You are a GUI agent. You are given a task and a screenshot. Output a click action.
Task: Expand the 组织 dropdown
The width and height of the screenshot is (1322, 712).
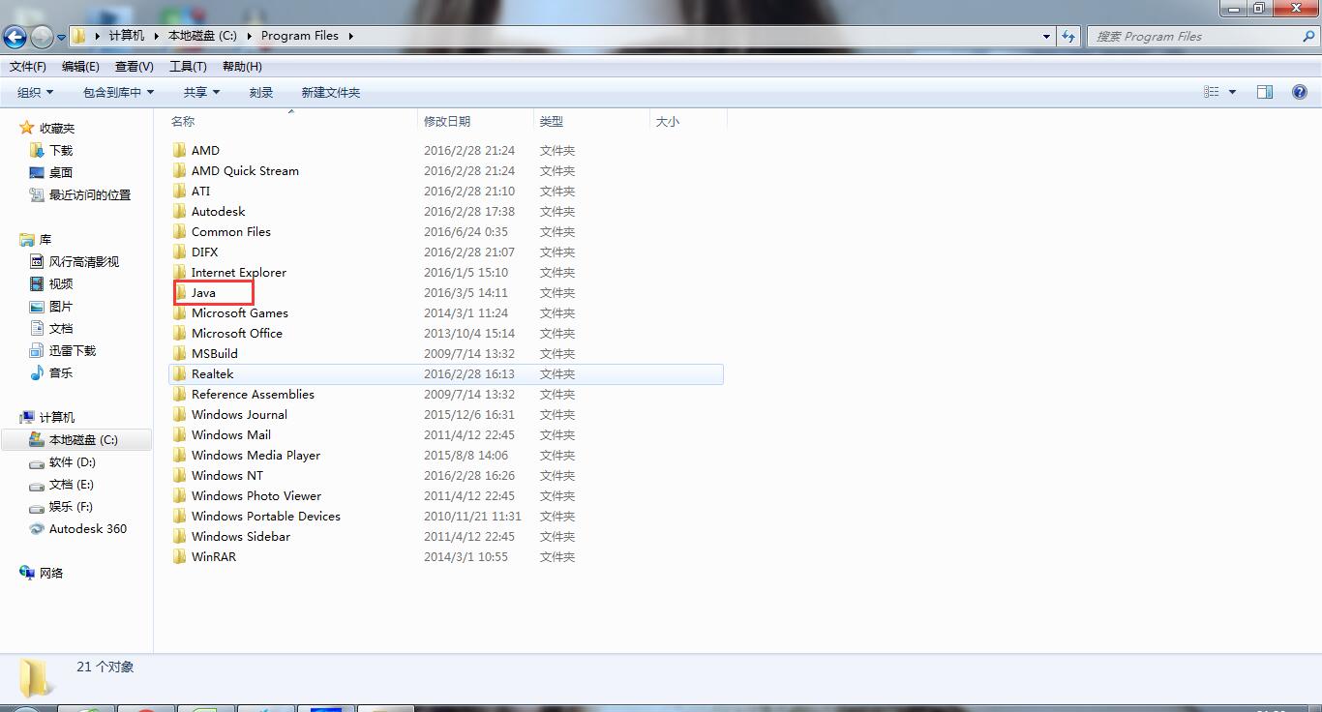[x=35, y=92]
